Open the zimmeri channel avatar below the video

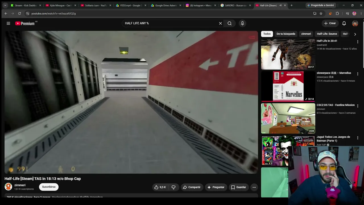[x=8, y=187]
